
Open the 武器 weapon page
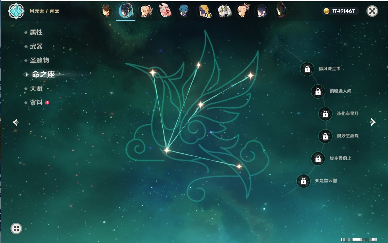coord(36,46)
